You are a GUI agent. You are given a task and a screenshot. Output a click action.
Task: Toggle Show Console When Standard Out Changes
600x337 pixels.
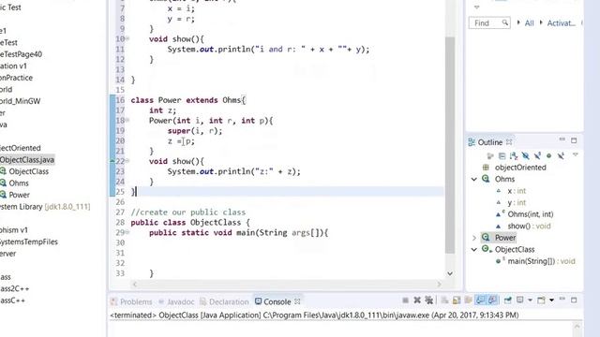tap(480, 300)
